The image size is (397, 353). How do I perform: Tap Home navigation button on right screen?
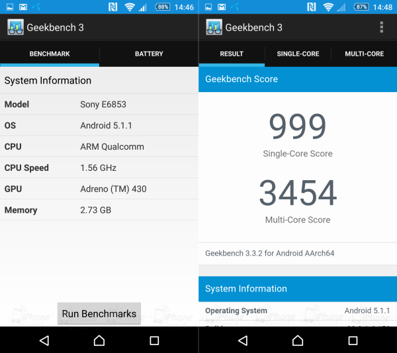(x=298, y=340)
